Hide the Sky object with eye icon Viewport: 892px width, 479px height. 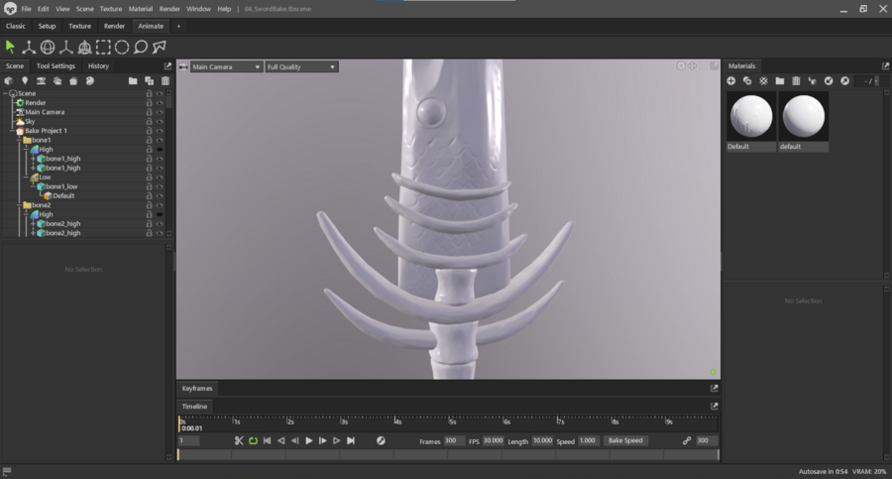160,121
